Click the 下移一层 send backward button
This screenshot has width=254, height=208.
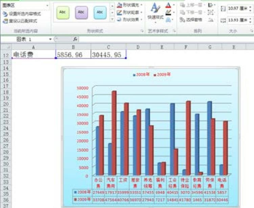pos(191,12)
